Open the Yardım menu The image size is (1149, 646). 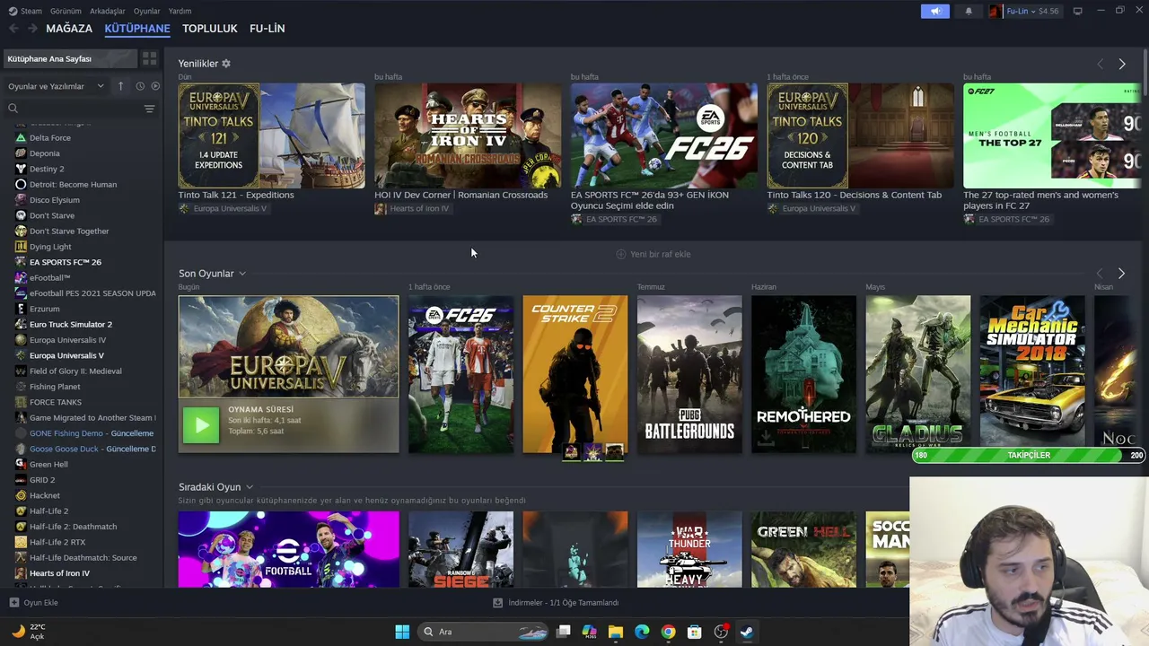point(180,11)
